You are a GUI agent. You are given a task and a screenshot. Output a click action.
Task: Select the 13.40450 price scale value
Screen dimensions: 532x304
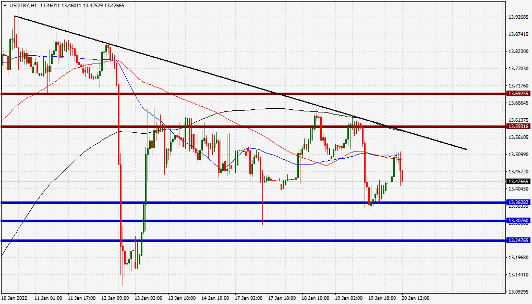click(x=518, y=189)
